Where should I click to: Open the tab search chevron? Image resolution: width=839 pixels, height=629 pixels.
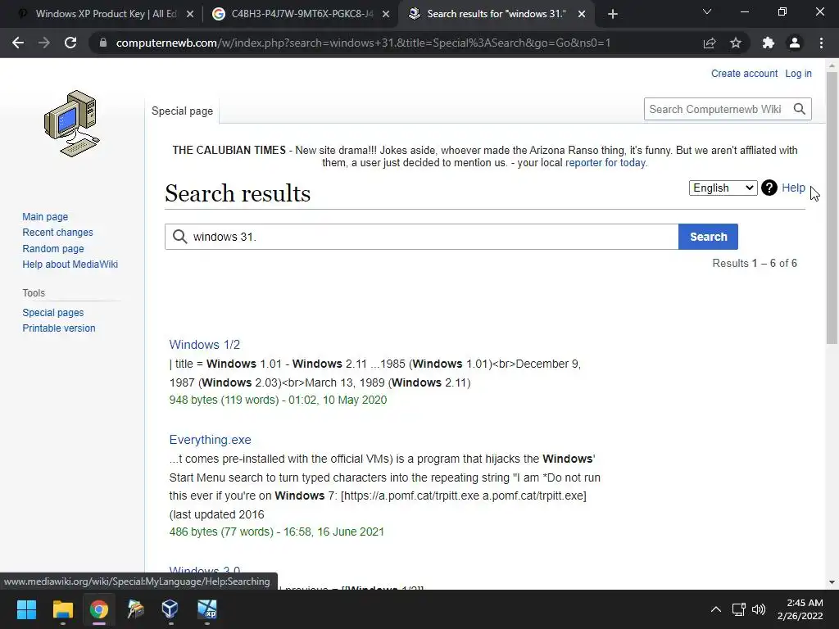pos(707,11)
